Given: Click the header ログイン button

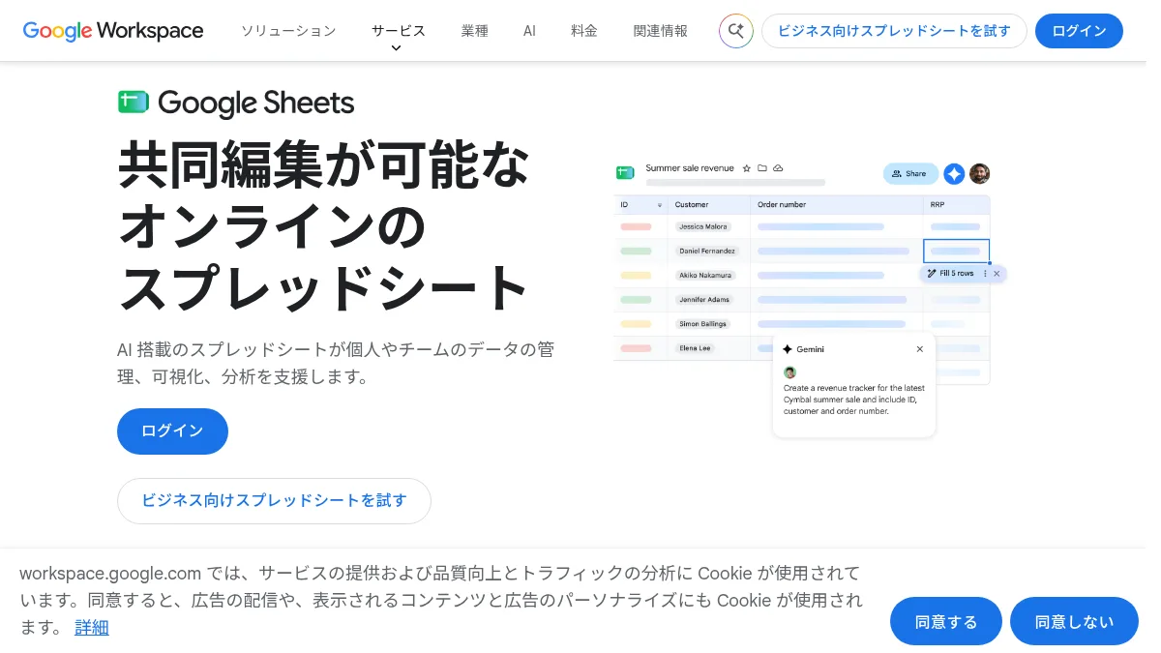Looking at the screenshot, I should (x=1079, y=31).
